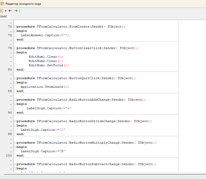Collapse the FormCreate procedure fold marker
The height and width of the screenshot is (179, 206).
click(x=15, y=27)
